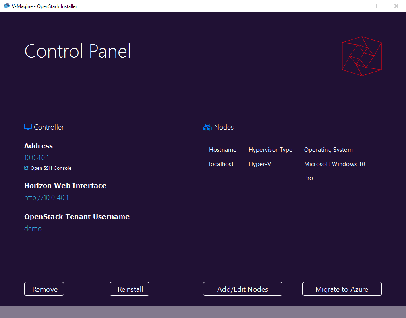Click the red cube V-Magine logo
The width and height of the screenshot is (406, 318).
point(362,56)
